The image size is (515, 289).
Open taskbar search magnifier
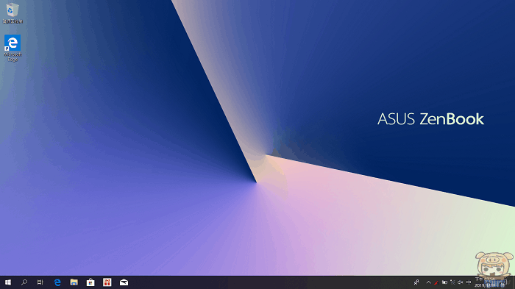pyautogui.click(x=24, y=282)
